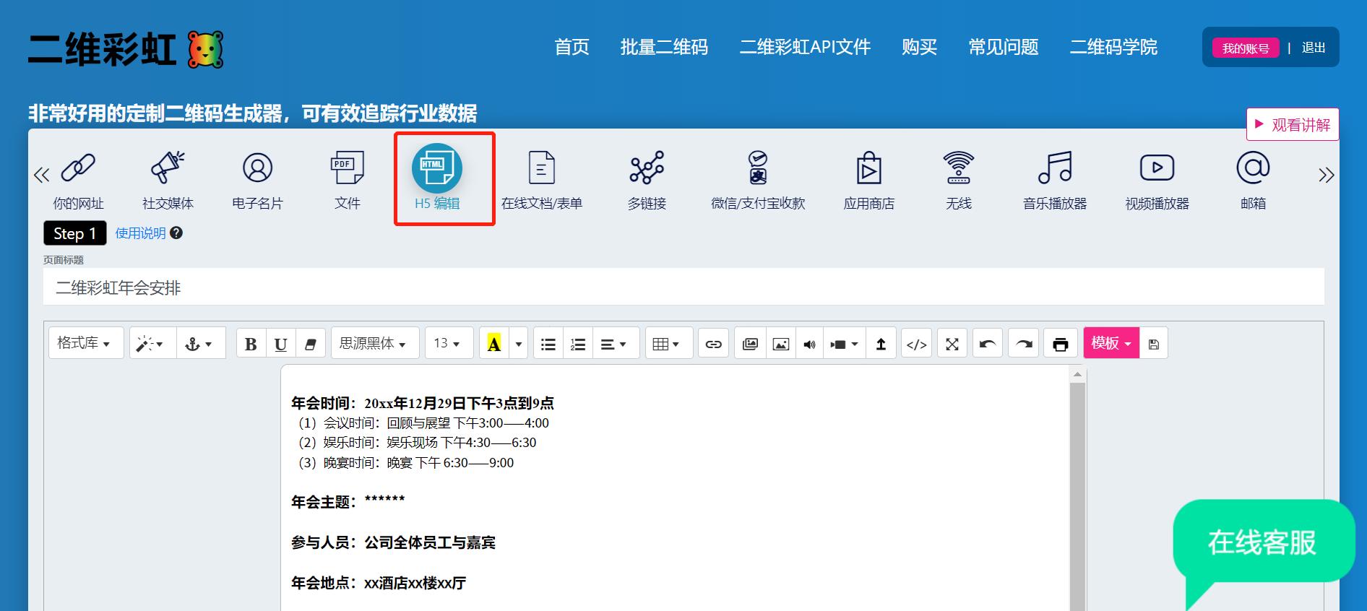1367x611 pixels.
Task: Go to 批量二维码 in the navigation
Action: click(664, 48)
